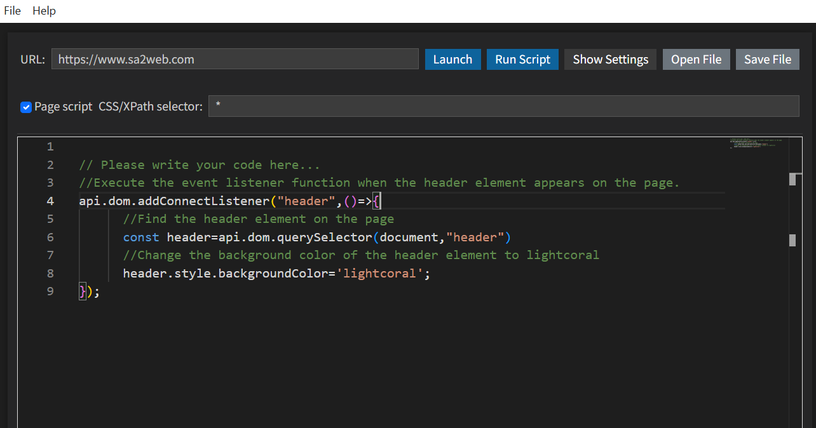Click the closing '});' on line 9
Image resolution: width=816 pixels, height=428 pixels.
(x=90, y=291)
